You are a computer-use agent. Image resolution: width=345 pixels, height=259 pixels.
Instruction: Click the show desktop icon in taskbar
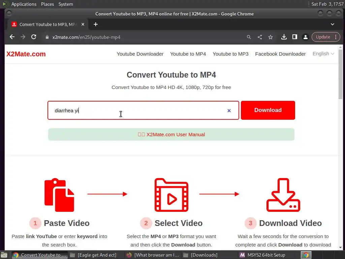pos(4,255)
